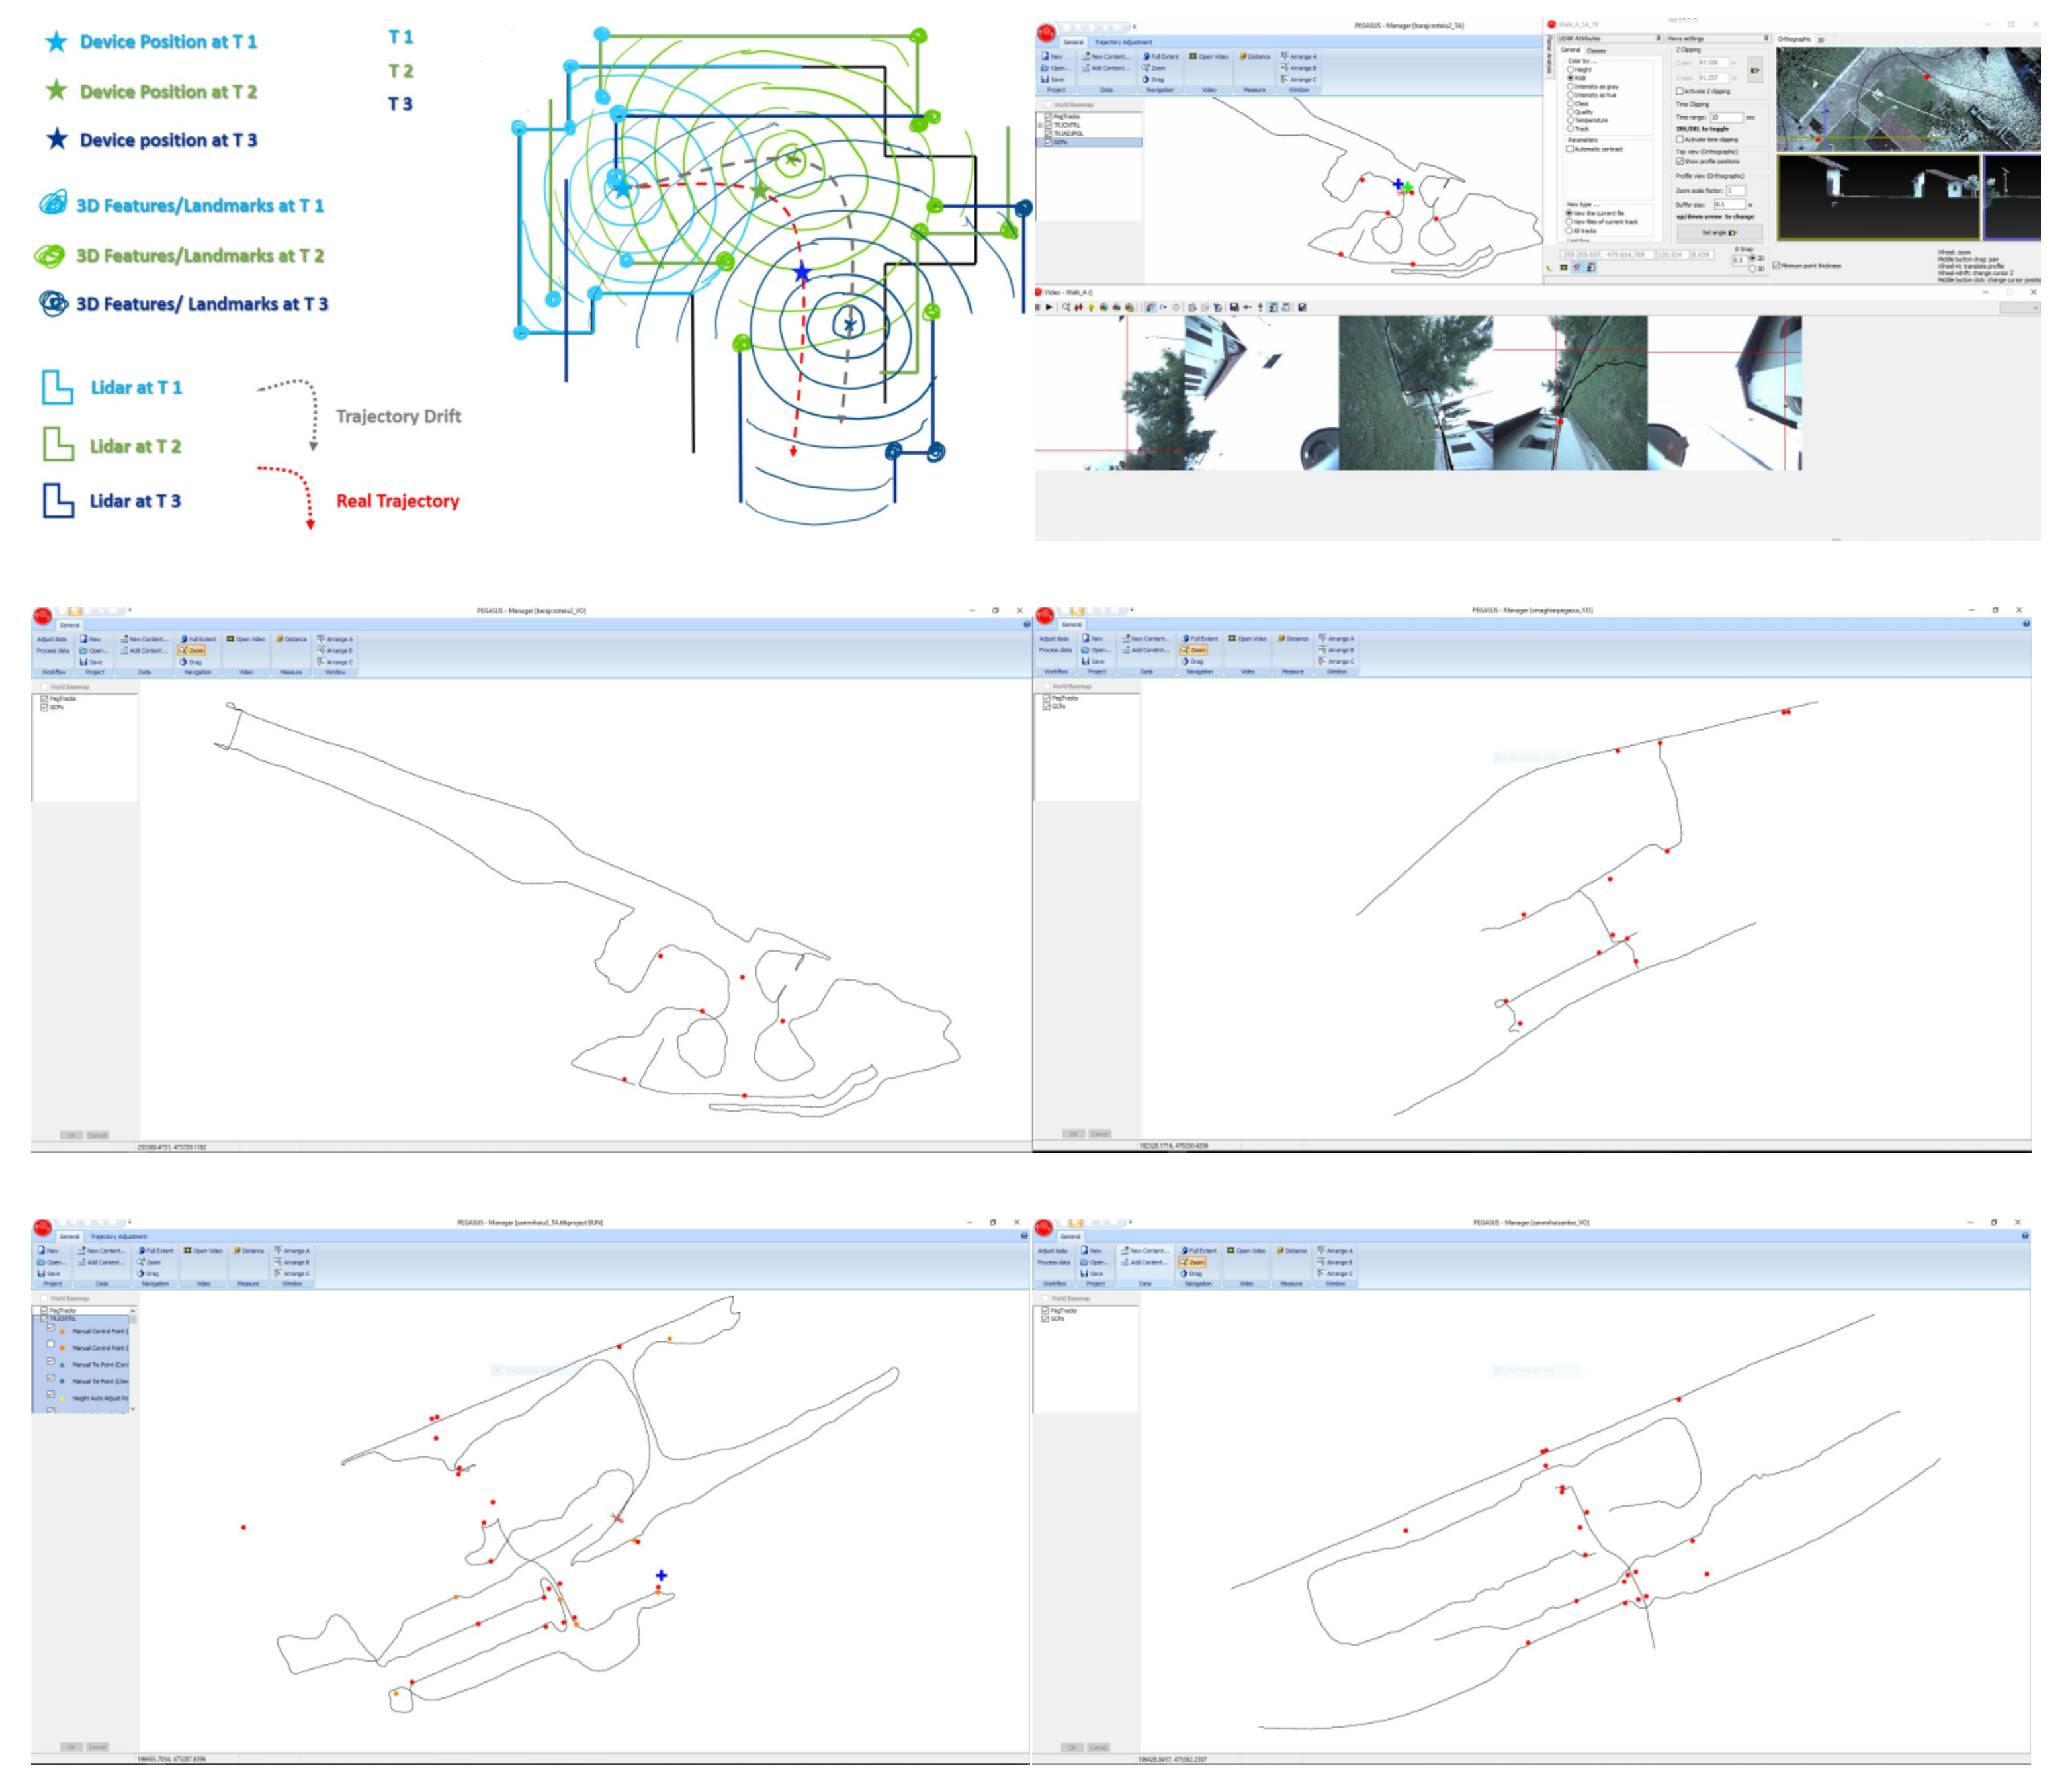The width and height of the screenshot is (2072, 1784).
Task: Select Intensity as gray color option
Action: coord(1571,86)
